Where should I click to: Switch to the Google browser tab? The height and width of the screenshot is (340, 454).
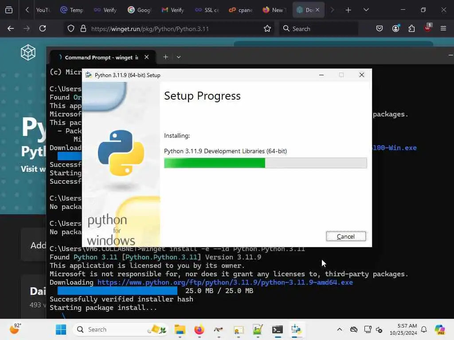[x=139, y=10]
